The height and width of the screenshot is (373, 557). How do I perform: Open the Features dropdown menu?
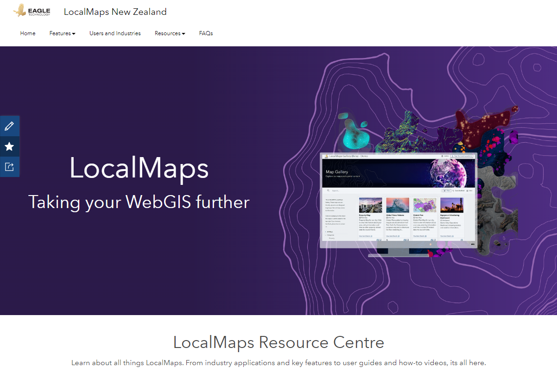click(x=62, y=33)
